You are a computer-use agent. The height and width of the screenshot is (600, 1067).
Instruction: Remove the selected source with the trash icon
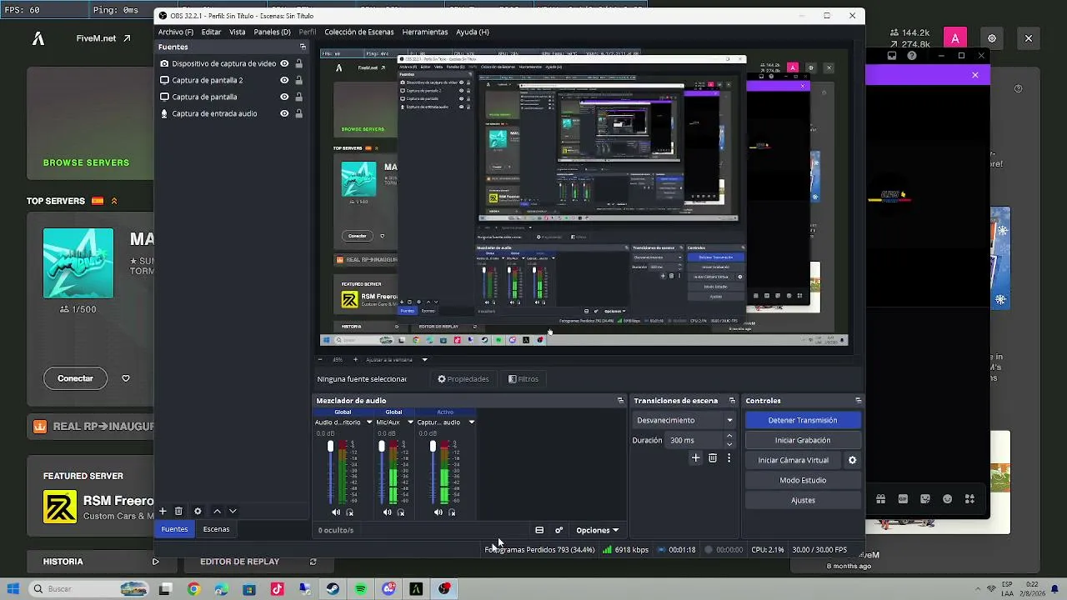178,511
